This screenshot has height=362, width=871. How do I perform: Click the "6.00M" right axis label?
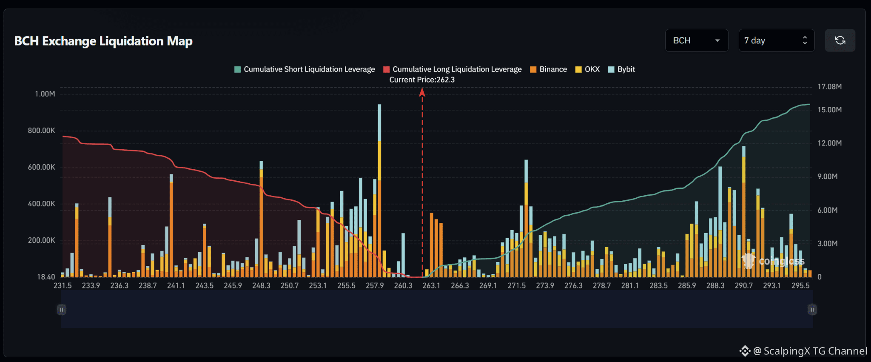(828, 210)
